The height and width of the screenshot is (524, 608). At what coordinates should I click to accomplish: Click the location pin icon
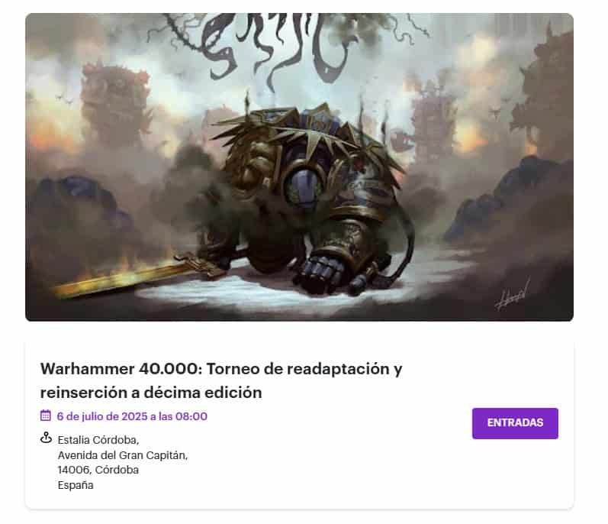click(x=46, y=438)
